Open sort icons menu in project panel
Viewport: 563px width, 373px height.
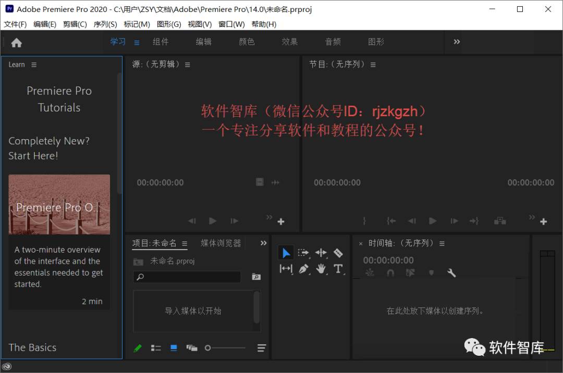tap(262, 348)
